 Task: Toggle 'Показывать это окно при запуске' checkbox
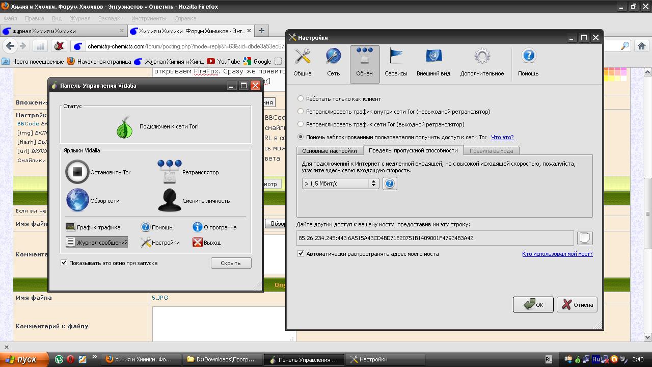(64, 263)
